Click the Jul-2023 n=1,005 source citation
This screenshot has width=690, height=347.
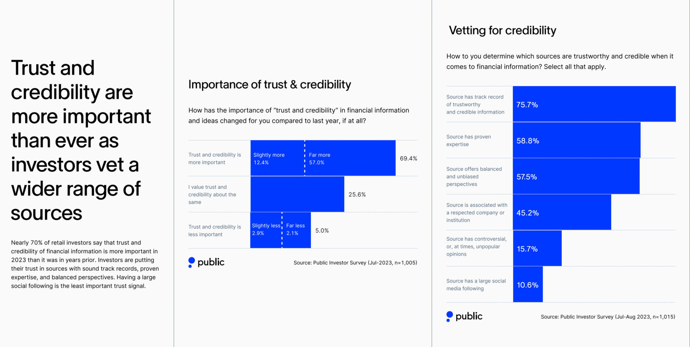[x=355, y=263]
